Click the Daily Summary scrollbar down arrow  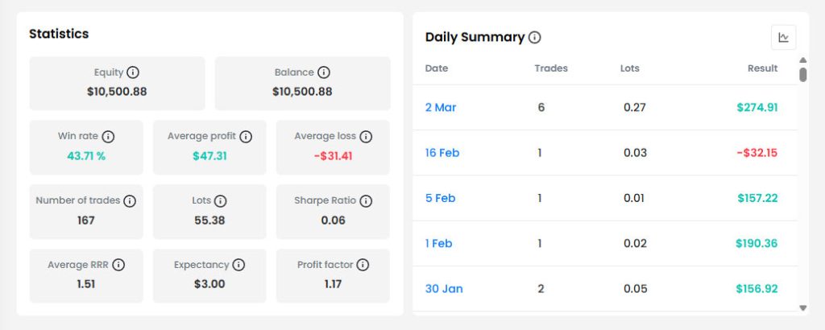tap(802, 307)
